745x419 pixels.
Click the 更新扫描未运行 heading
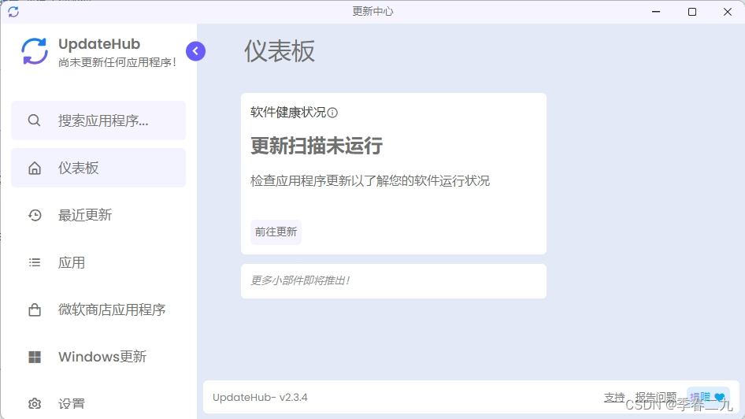317,146
